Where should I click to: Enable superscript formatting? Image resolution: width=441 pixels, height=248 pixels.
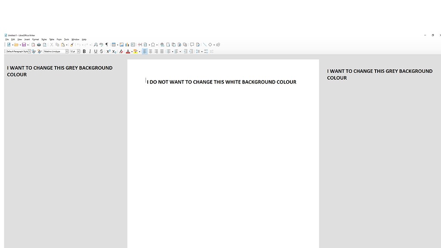pos(108,51)
